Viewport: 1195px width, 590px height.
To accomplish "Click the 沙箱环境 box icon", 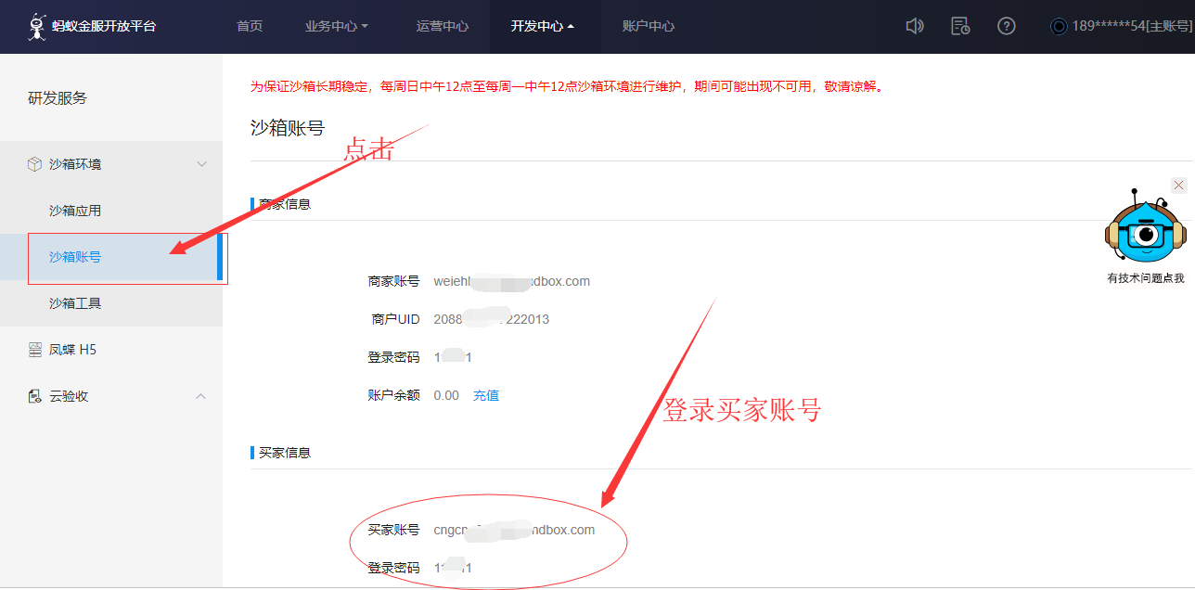I will [34, 164].
